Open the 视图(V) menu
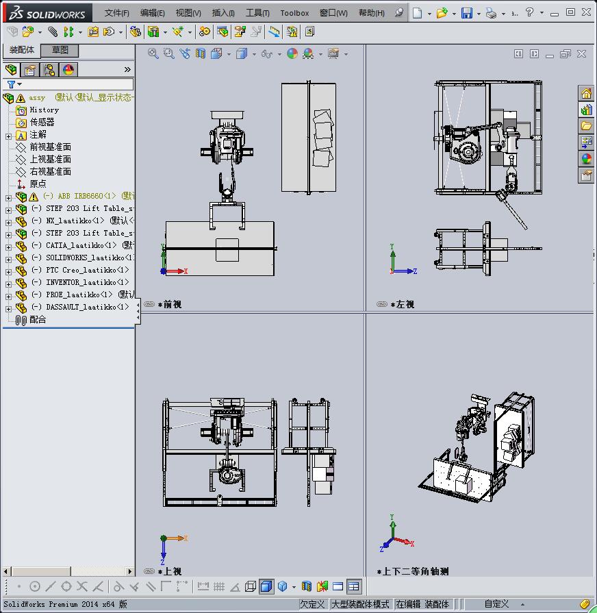597x613 pixels. click(x=188, y=13)
